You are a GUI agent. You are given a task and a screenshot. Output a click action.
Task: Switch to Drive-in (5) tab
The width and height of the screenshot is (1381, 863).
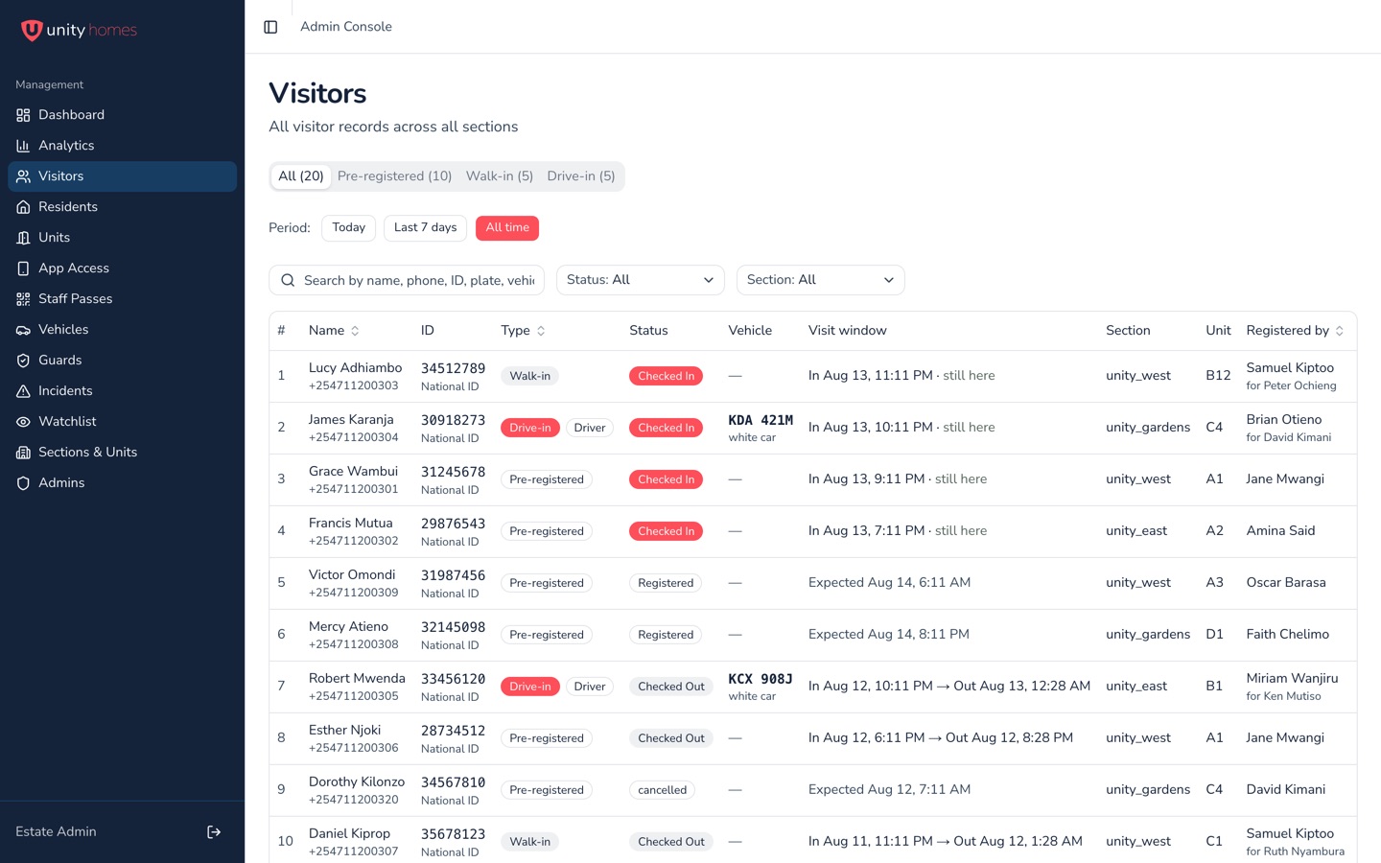click(x=581, y=176)
